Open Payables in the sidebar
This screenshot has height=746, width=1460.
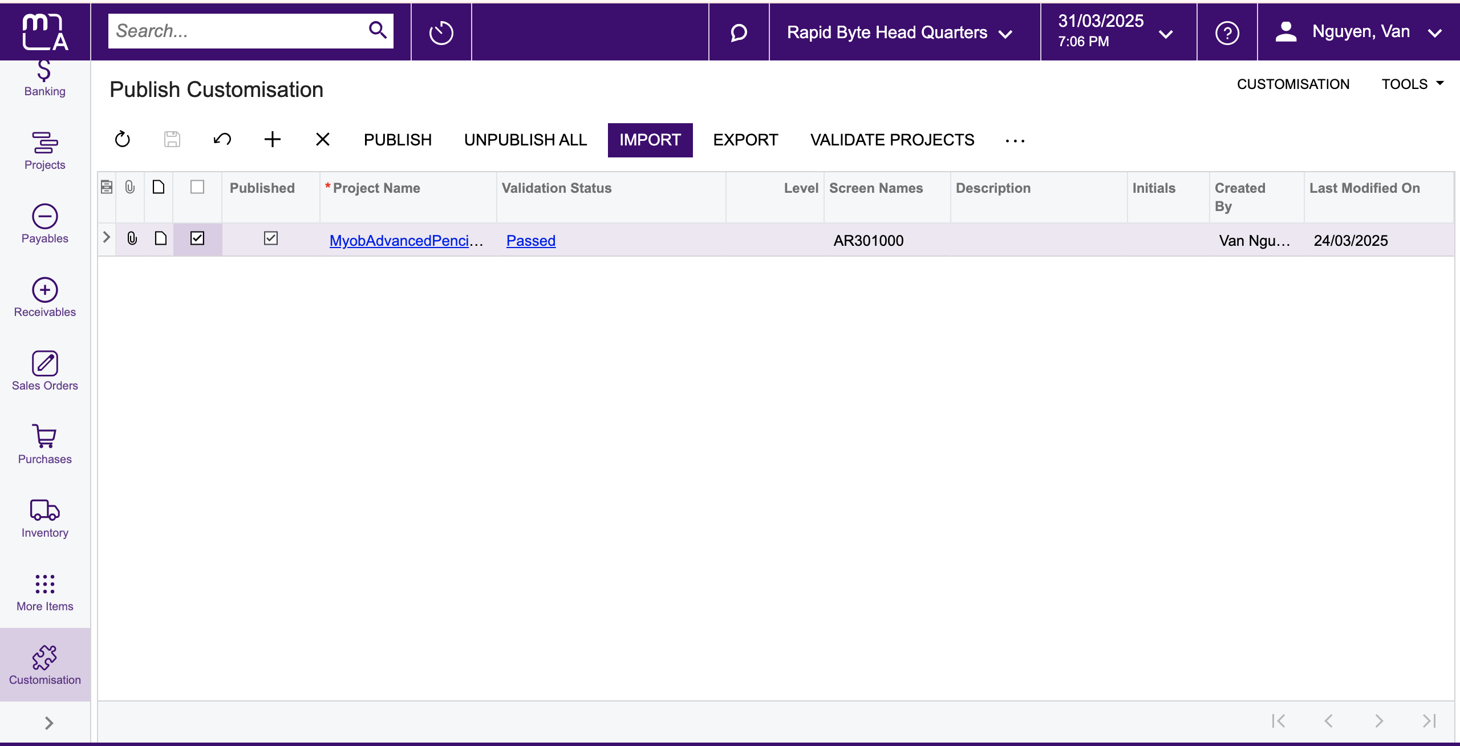pos(45,225)
